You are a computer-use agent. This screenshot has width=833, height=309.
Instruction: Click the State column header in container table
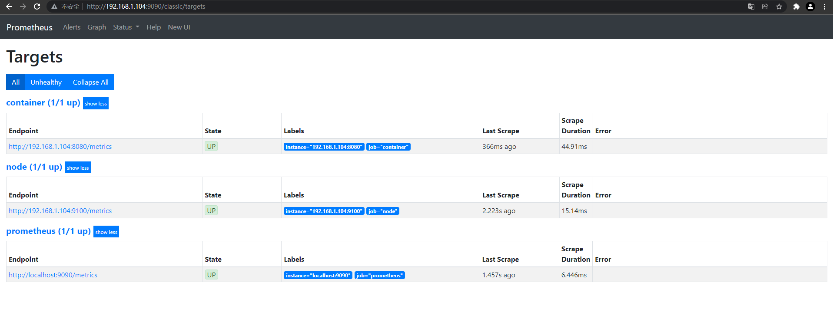213,131
